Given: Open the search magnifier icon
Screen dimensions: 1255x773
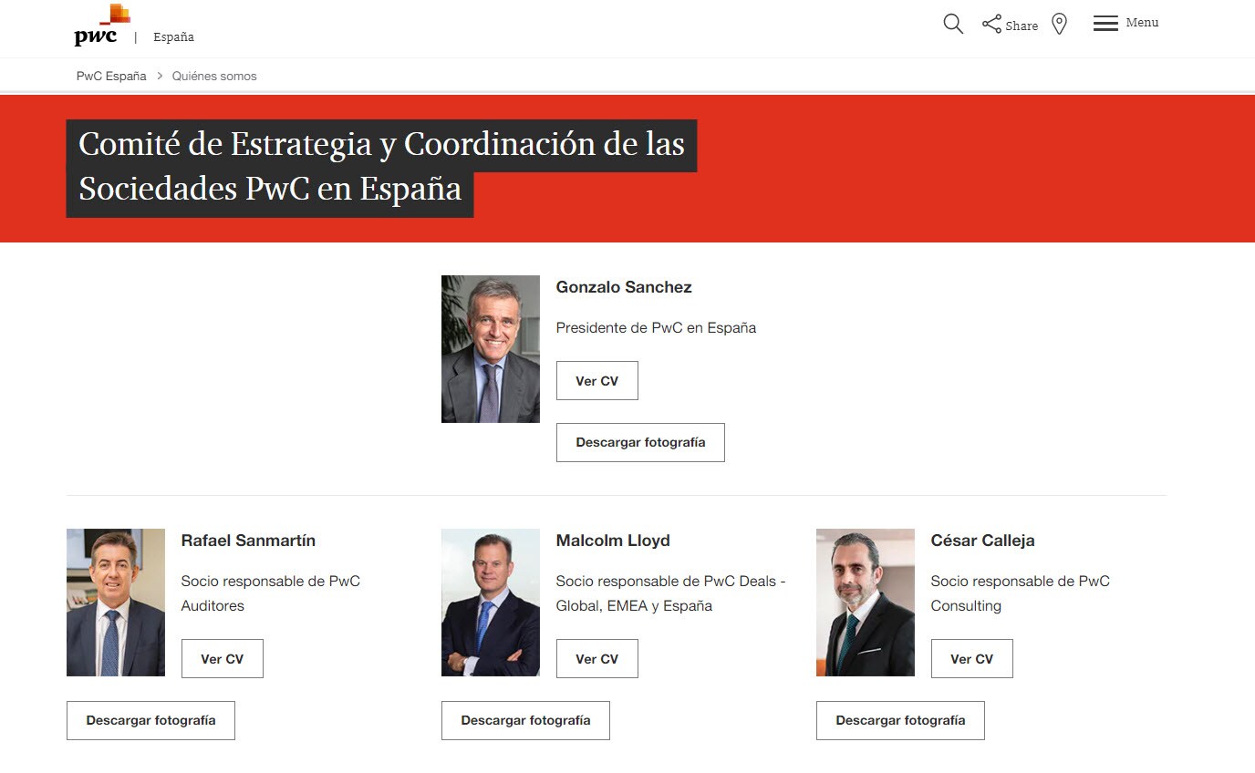Looking at the screenshot, I should click(x=953, y=25).
